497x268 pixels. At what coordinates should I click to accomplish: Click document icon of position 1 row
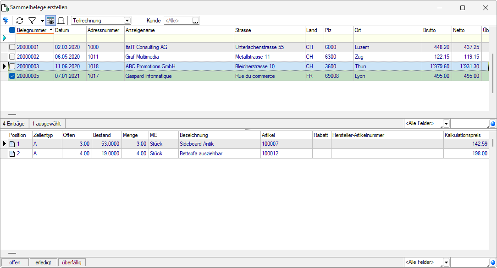(13, 144)
